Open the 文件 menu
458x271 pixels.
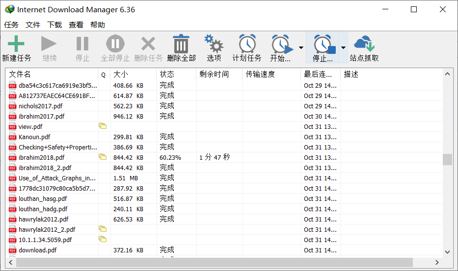point(33,25)
